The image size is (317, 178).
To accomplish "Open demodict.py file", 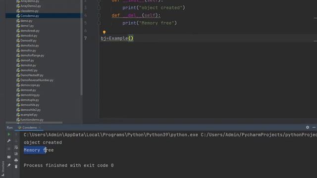I will 29,36.
